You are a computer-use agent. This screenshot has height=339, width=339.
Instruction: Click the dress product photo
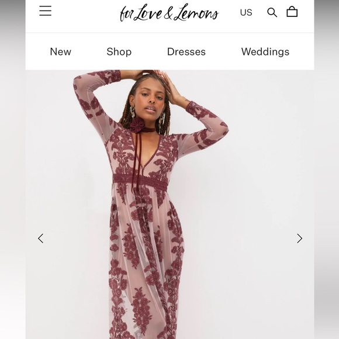point(169,205)
